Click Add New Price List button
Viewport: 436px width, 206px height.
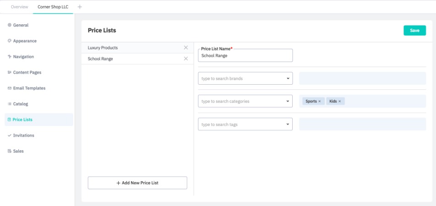pos(137,183)
